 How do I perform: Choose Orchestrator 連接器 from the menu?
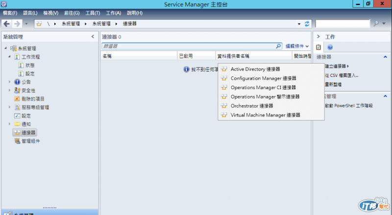click(271, 106)
